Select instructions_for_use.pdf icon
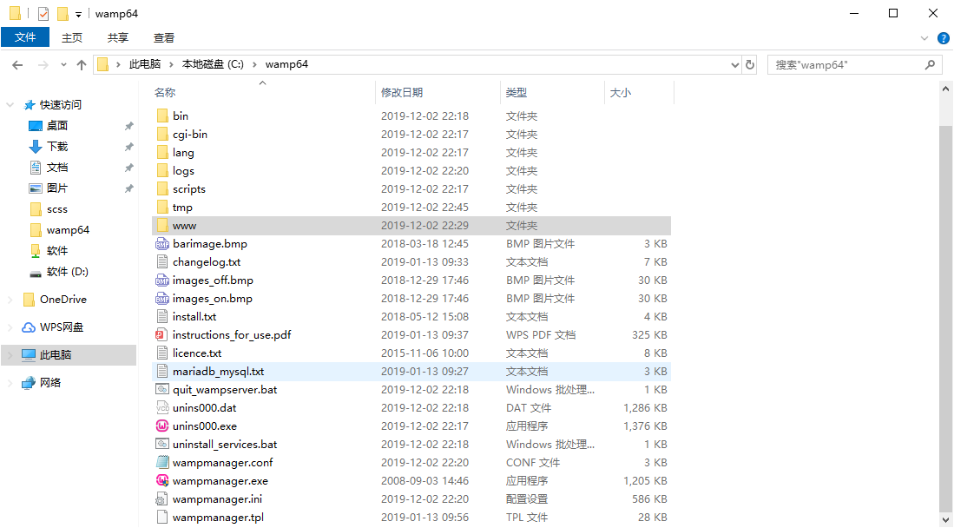This screenshot has height=528, width=954. tap(161, 335)
